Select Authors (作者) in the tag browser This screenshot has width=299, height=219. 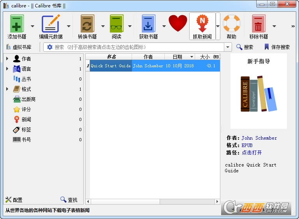26,59
